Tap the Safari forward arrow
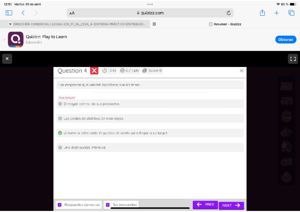The height and width of the screenshot is (212, 300). 36,13
